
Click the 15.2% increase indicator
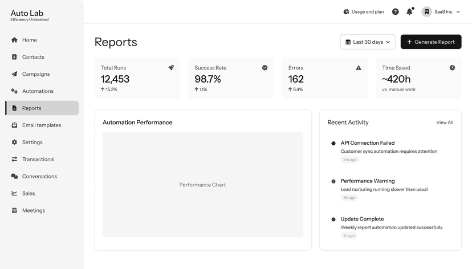(109, 89)
